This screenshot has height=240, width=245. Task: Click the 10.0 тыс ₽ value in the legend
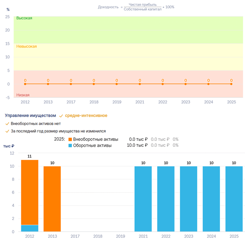137,145
